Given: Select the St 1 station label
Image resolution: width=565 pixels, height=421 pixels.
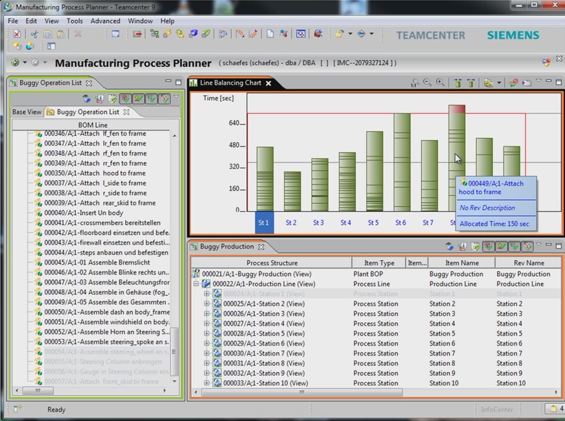Looking at the screenshot, I should pos(264,223).
